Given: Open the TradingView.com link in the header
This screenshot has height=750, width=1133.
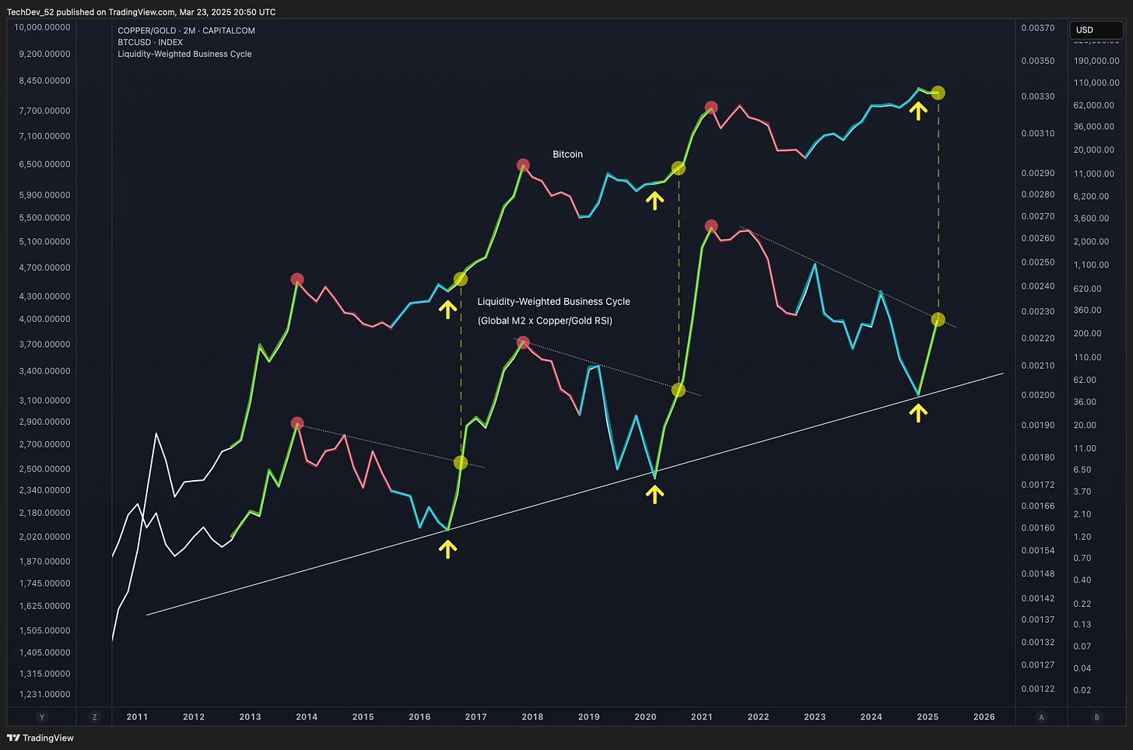Looking at the screenshot, I should point(140,12).
